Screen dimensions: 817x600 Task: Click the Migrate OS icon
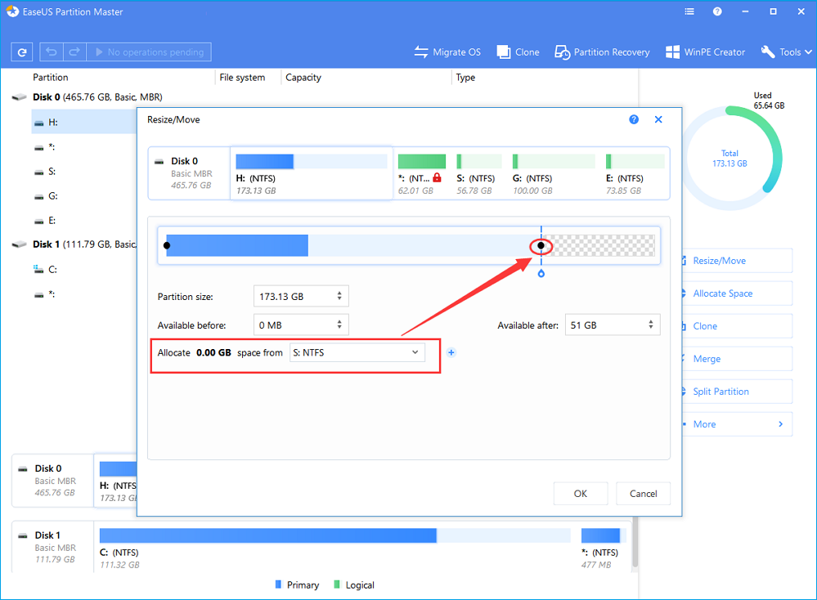pos(422,52)
